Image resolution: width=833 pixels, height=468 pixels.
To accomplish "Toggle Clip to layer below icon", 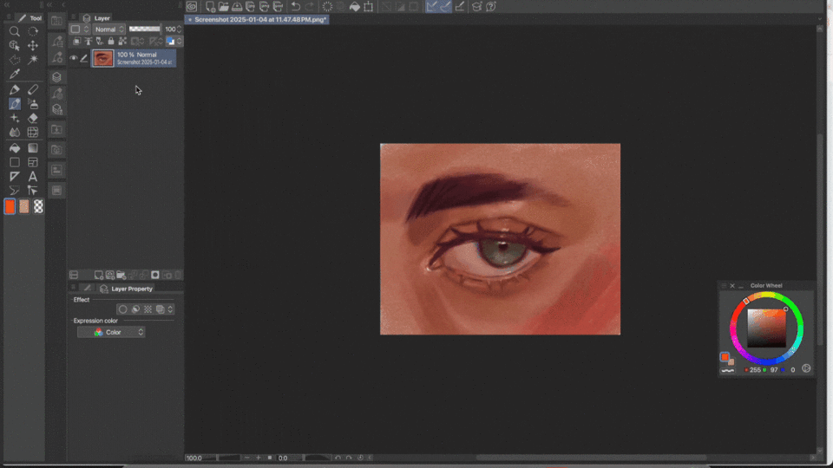I will [77, 41].
